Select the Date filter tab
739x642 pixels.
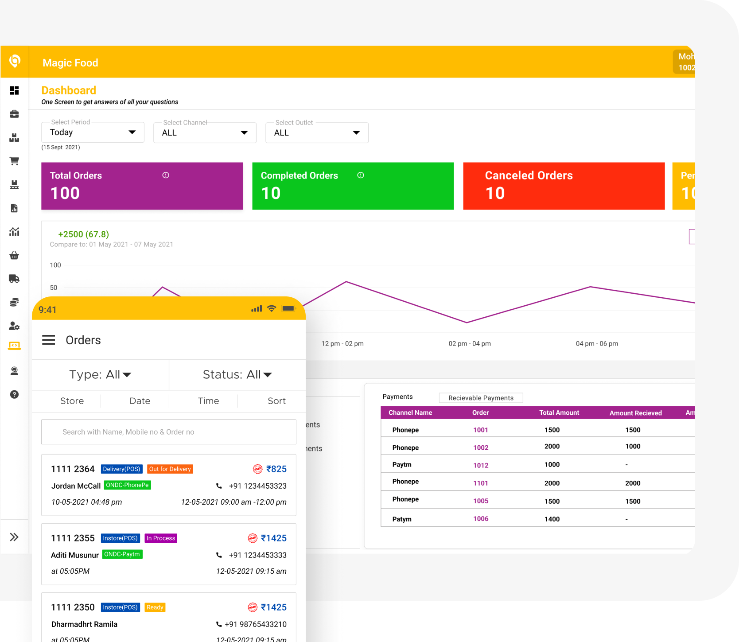(140, 401)
